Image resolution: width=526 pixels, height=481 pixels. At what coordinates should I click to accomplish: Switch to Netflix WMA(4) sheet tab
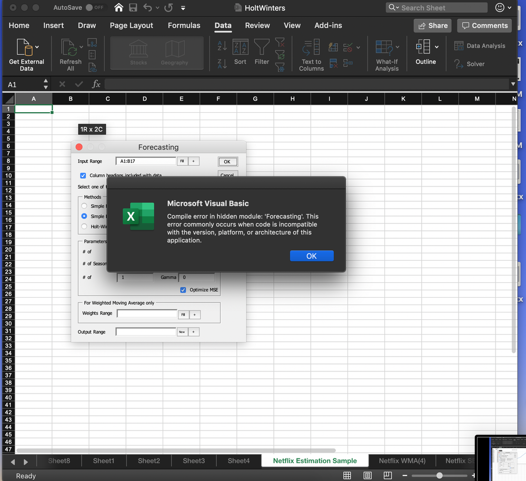(x=402, y=460)
